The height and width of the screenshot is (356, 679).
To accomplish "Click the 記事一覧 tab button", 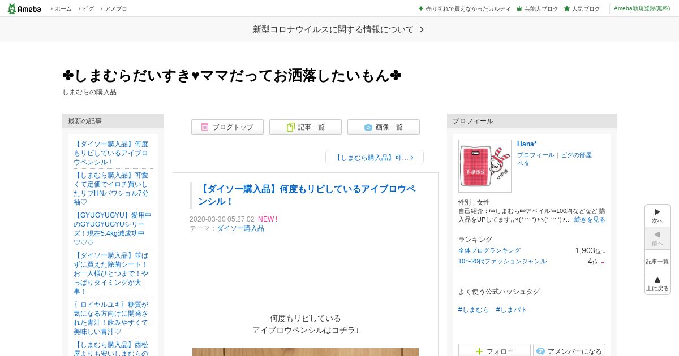I will point(306,127).
